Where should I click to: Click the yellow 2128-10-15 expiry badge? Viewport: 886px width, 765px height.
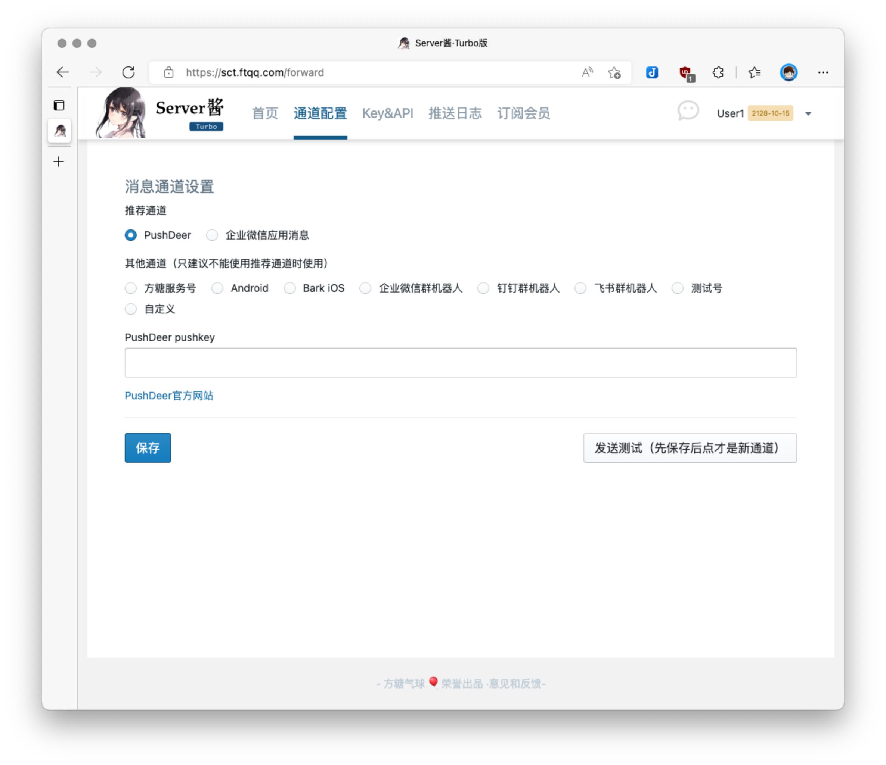(771, 113)
